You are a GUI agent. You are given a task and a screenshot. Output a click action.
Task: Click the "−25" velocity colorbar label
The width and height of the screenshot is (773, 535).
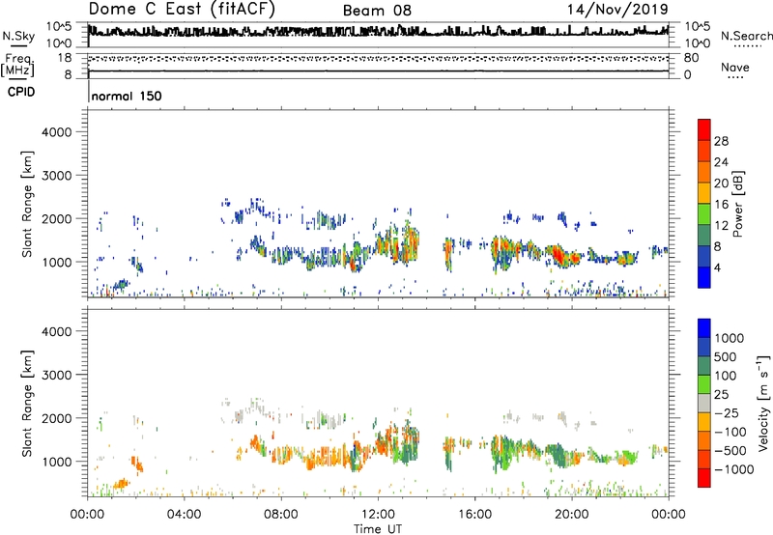726,412
